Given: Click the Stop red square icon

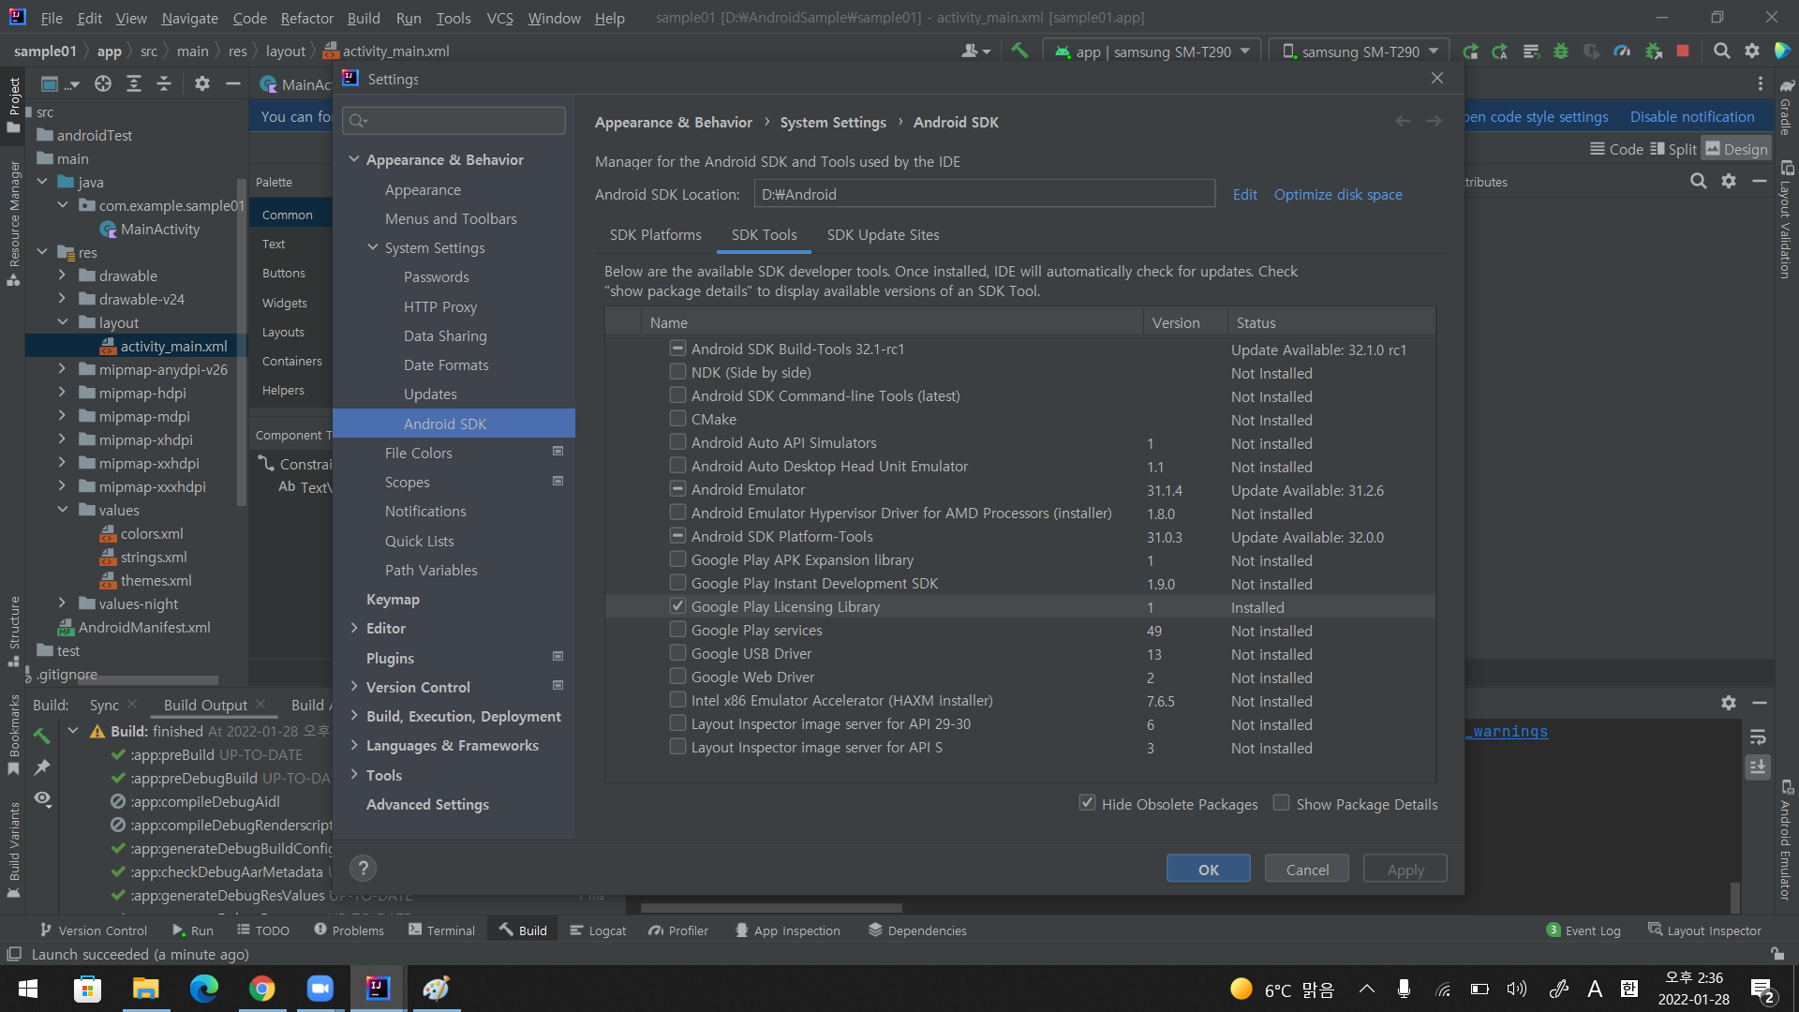Looking at the screenshot, I should (1683, 52).
